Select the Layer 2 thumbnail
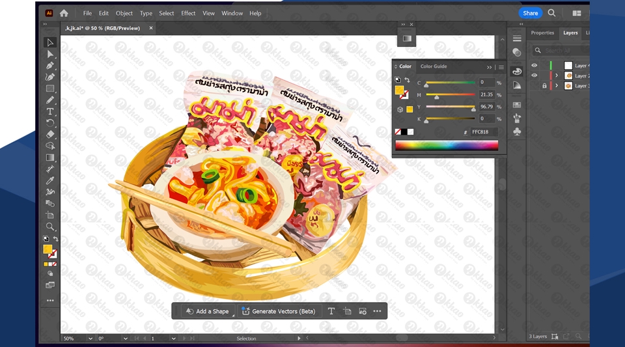625x347 pixels. tap(569, 76)
